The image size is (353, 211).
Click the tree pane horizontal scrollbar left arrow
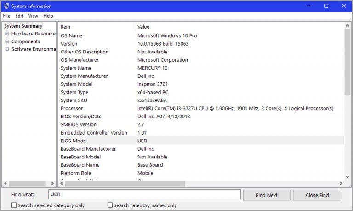(6, 183)
